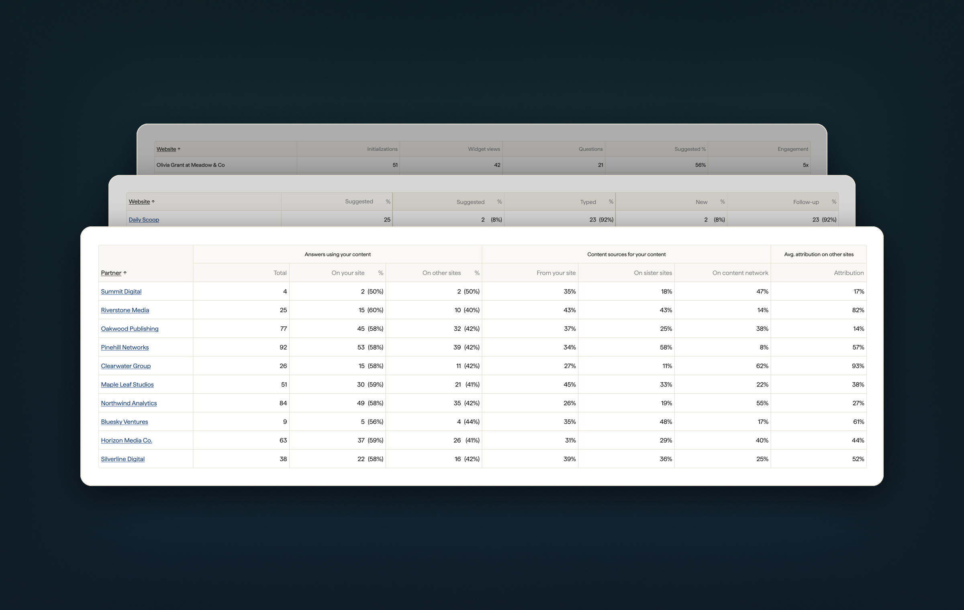This screenshot has width=964, height=610.
Task: Click Silverline Digital on other sites 16 (42%)
Action: click(467, 459)
